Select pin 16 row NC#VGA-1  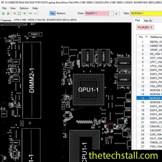(149, 102)
